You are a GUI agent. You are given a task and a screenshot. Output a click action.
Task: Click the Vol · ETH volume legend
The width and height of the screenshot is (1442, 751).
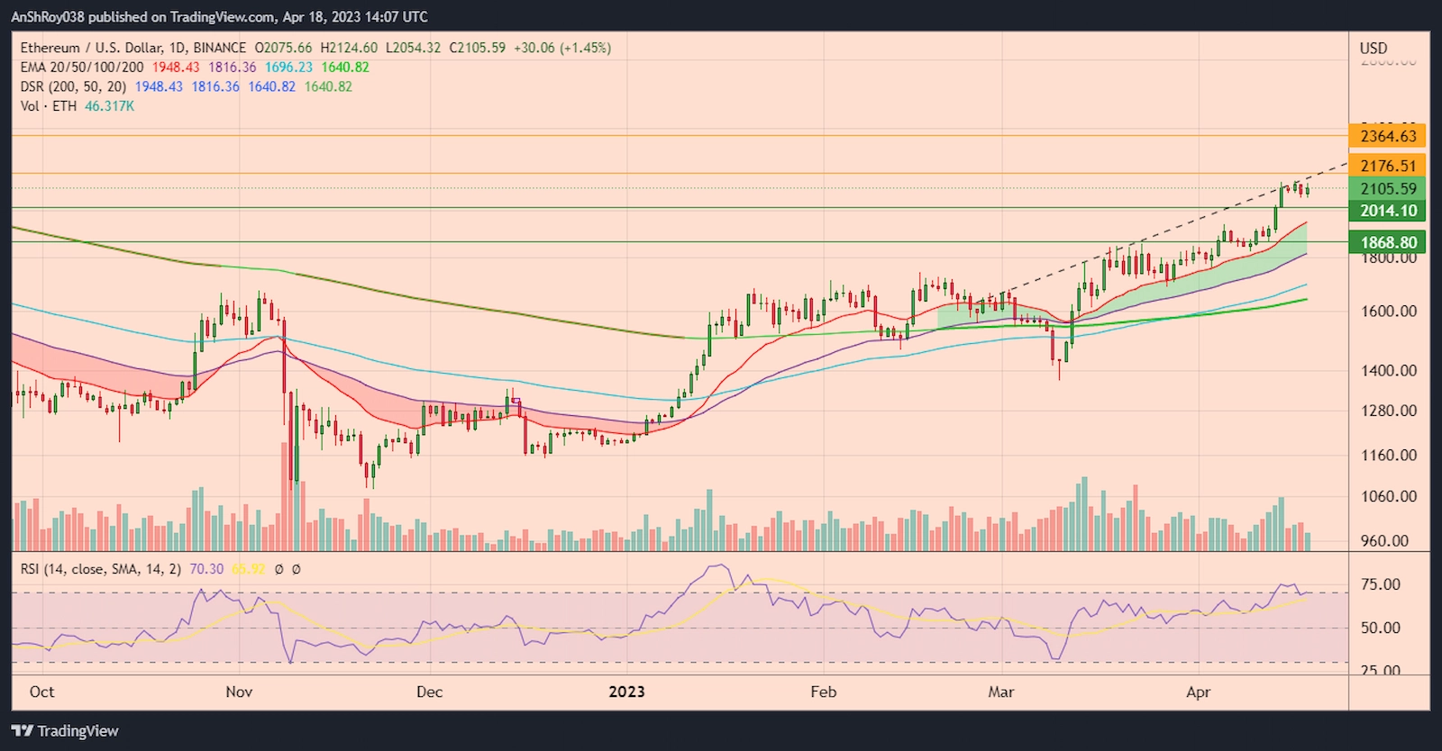pyautogui.click(x=49, y=106)
